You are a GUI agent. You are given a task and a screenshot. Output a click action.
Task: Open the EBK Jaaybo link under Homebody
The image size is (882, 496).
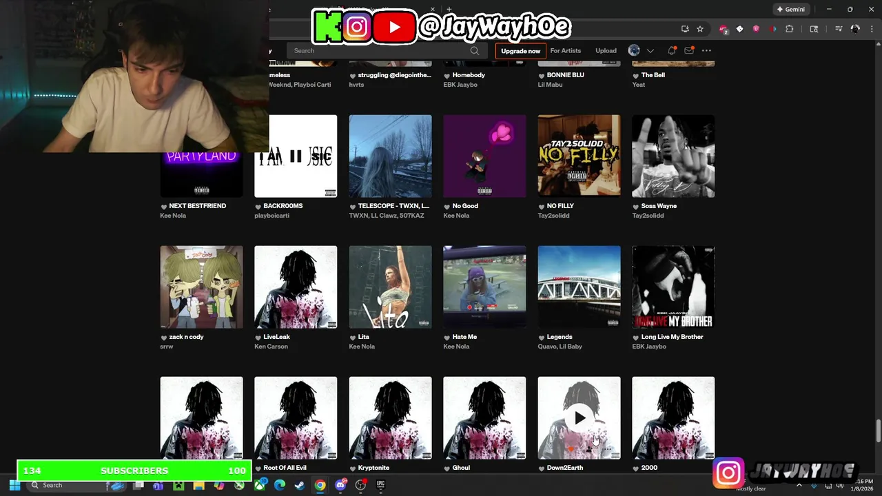(x=460, y=85)
